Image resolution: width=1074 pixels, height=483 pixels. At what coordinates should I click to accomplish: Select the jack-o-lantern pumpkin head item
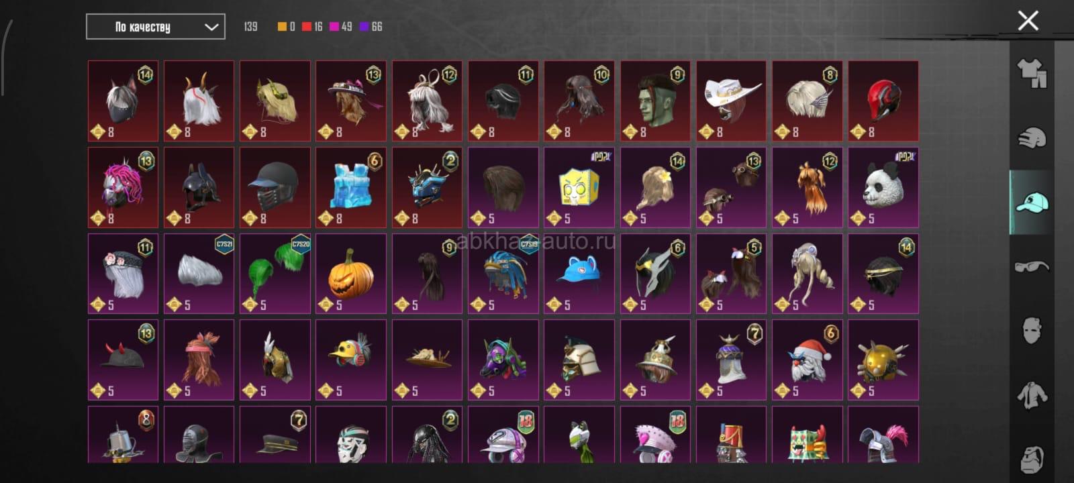tap(351, 274)
